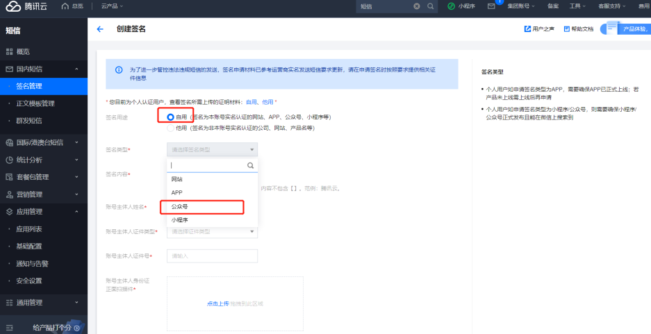This screenshot has width=651, height=334.
Task: Click 给产品打个分 rating button
Action: 52,328
